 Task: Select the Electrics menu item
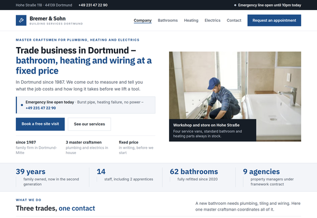[x=212, y=21]
